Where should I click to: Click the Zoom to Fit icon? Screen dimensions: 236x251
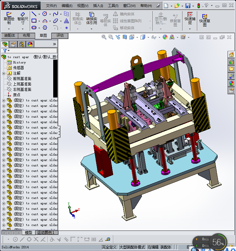[x=104, y=37]
